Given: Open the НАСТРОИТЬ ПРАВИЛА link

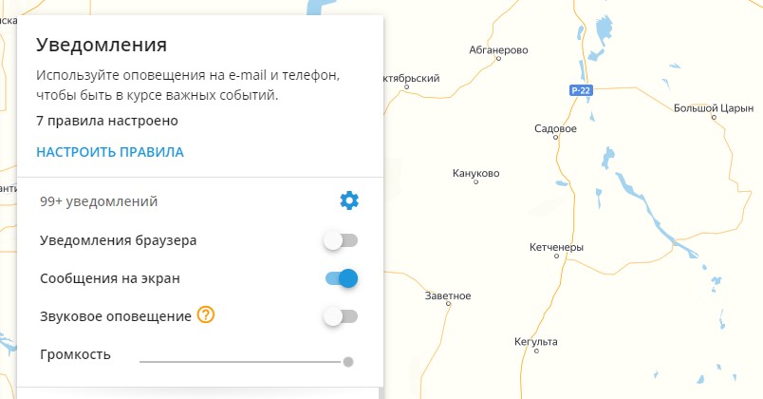Looking at the screenshot, I should click(x=110, y=152).
